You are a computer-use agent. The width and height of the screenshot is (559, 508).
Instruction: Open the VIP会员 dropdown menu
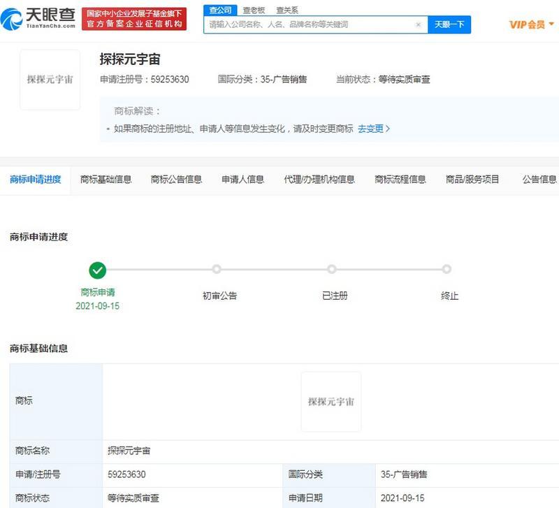pos(531,24)
